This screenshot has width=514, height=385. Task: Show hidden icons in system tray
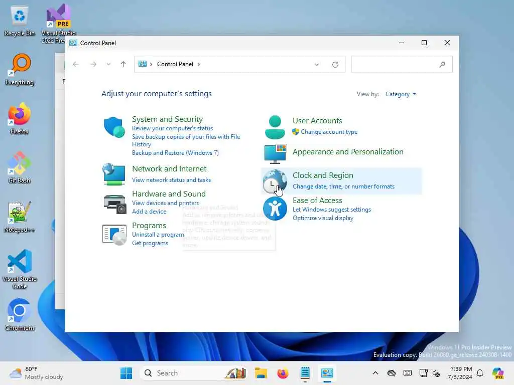coord(375,373)
